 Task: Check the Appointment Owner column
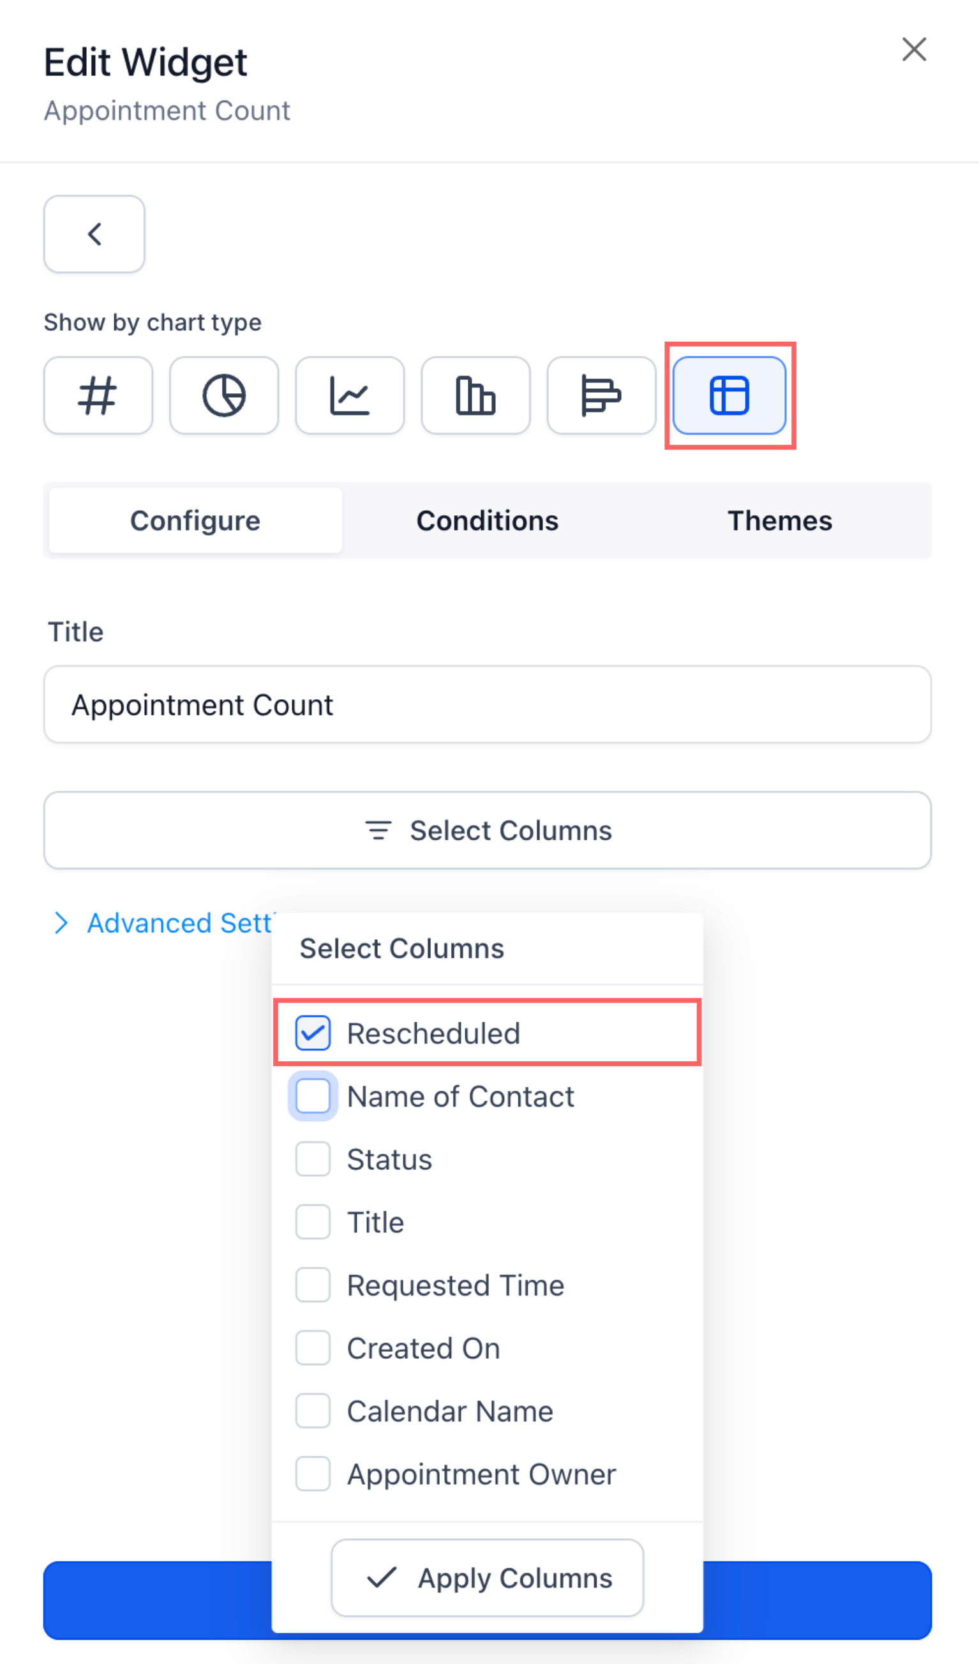313,1474
